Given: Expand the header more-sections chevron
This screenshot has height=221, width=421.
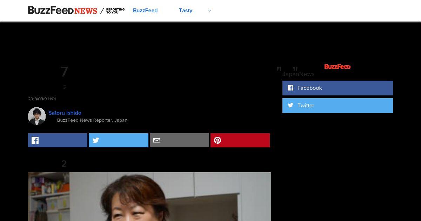Looking at the screenshot, I should click(210, 11).
